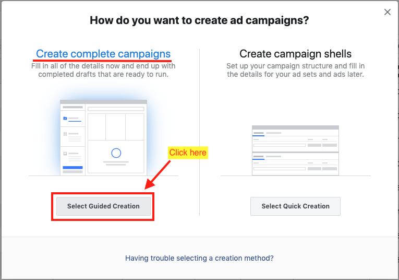Click the grid icon in guided illustration
The width and height of the screenshot is (399, 280).
[65, 134]
